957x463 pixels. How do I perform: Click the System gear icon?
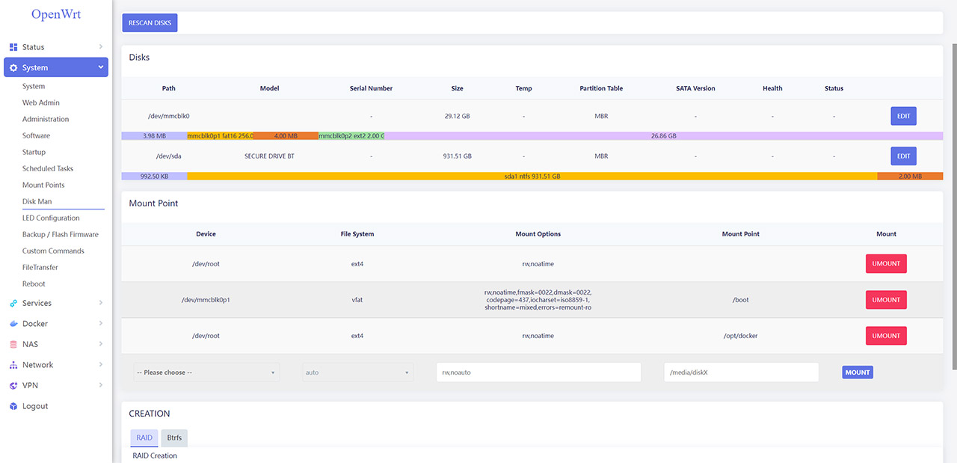[13, 68]
